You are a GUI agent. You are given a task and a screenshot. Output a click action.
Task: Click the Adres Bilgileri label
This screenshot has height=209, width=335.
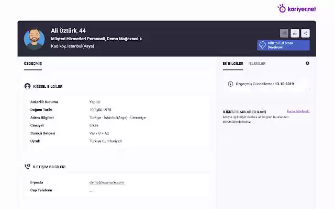pos(42,118)
